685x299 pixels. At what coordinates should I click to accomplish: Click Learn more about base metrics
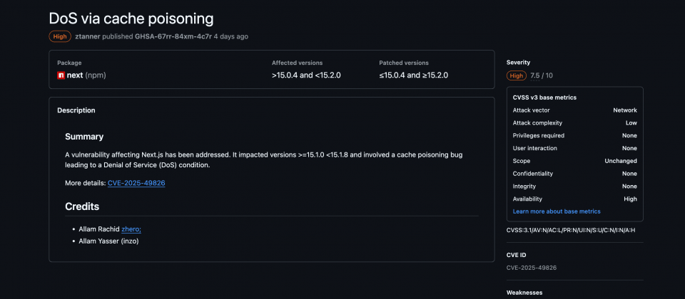557,211
